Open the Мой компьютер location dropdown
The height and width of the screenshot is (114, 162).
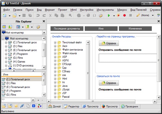pyautogui.click(x=44, y=33)
